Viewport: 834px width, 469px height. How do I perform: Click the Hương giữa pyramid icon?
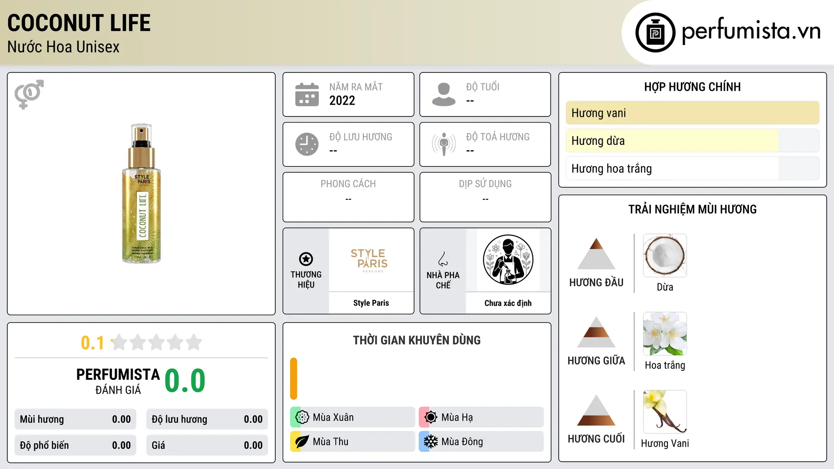click(x=596, y=332)
